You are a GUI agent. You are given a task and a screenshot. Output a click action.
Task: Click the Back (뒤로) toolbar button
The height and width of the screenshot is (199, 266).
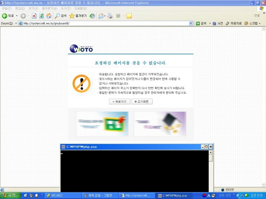pyautogui.click(x=8, y=16)
